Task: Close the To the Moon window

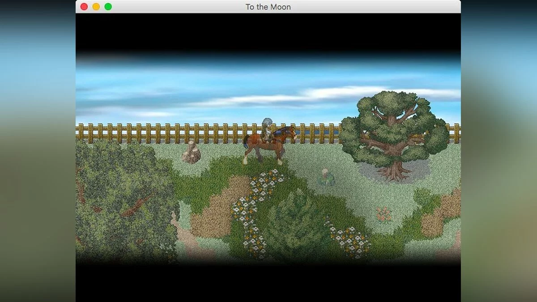Action: (x=84, y=7)
